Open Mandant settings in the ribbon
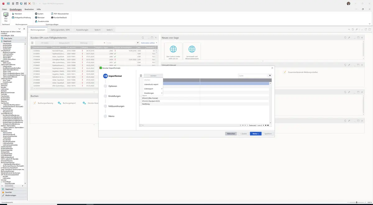 [x=16, y=14]
